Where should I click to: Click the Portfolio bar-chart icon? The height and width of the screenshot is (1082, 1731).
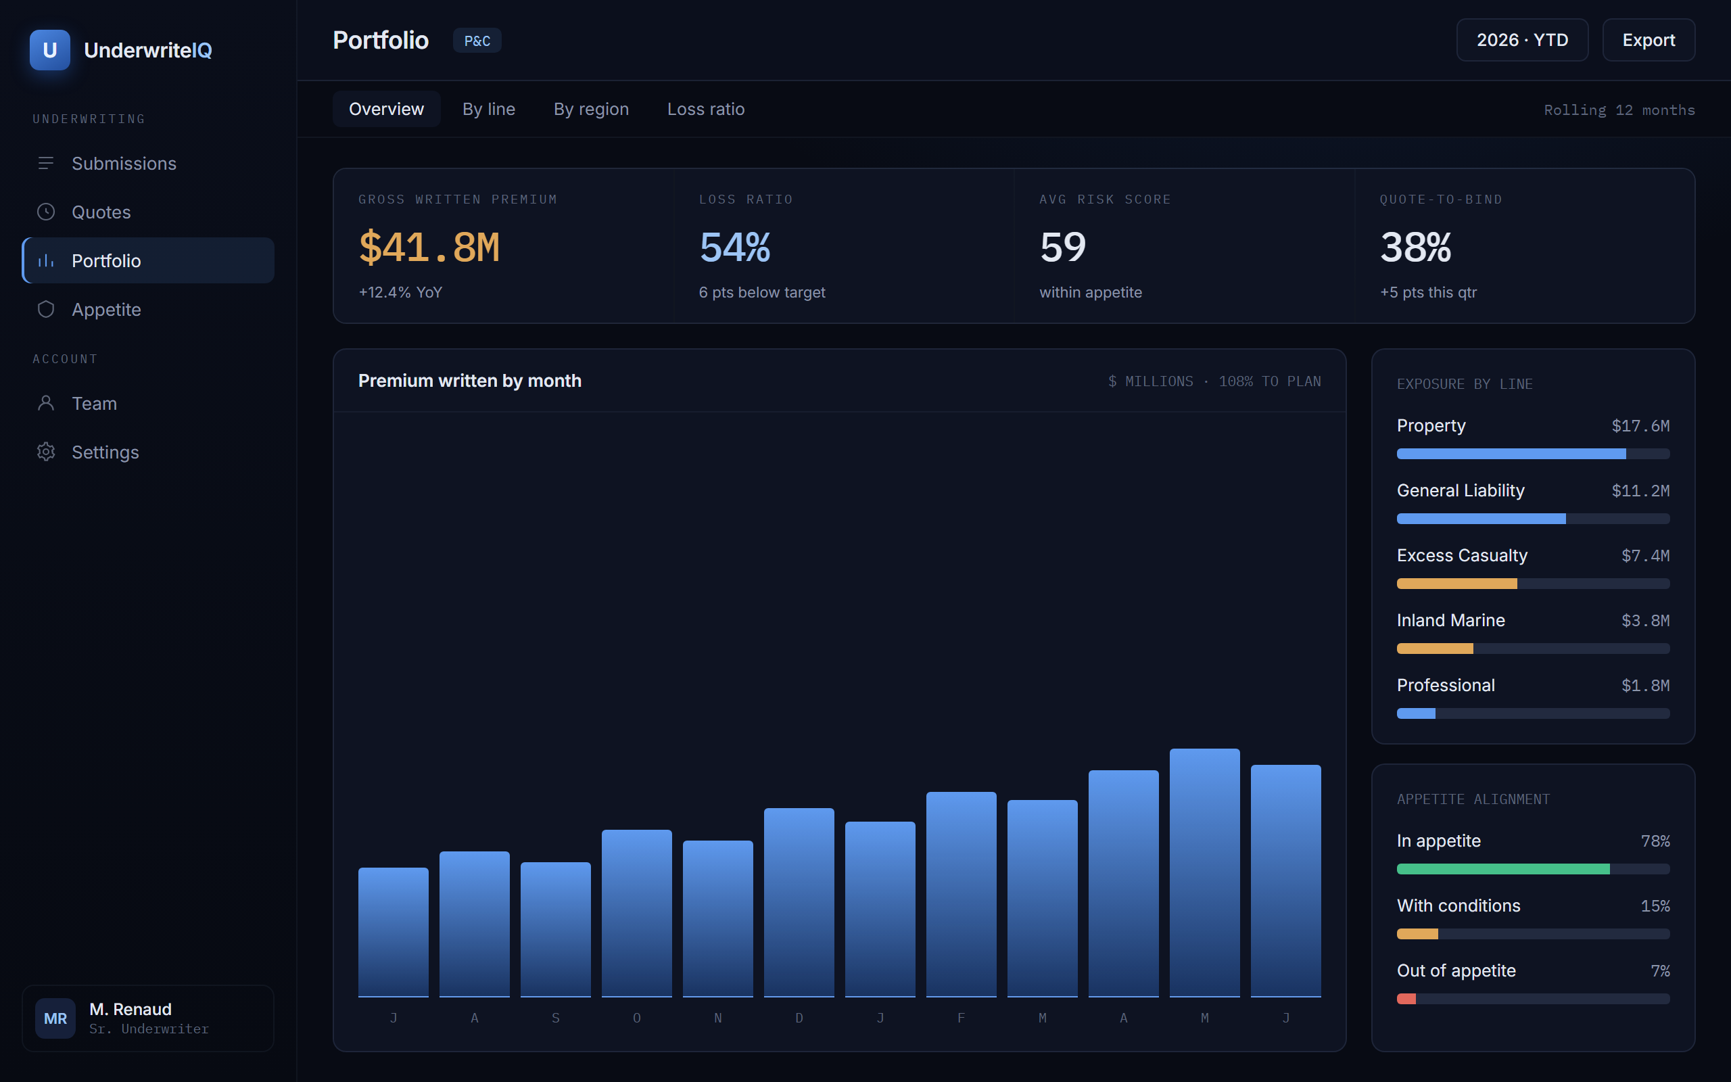tap(46, 260)
